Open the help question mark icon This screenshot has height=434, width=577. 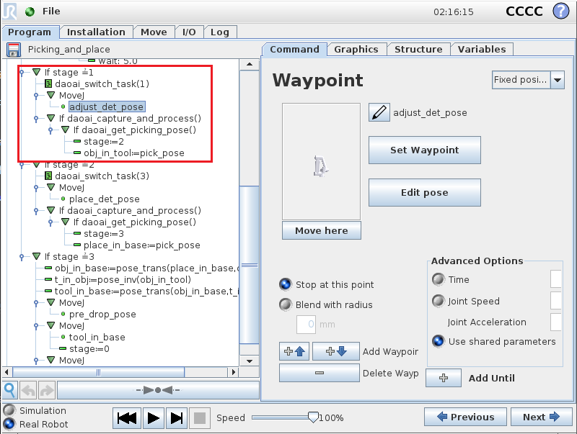coord(561,11)
